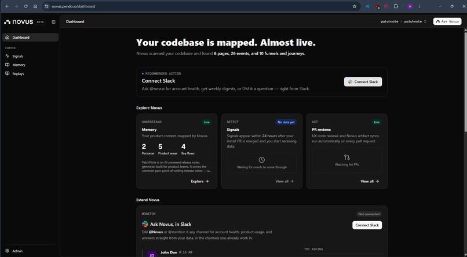Screen dimensions: 467x257
Task: Click the 5 Product areas stat
Action: (167, 149)
